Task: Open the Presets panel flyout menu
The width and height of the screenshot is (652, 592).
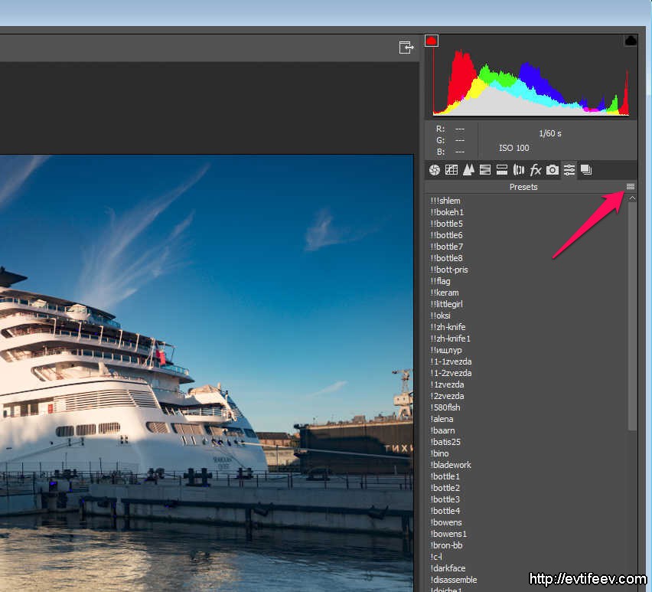Action: (x=631, y=187)
